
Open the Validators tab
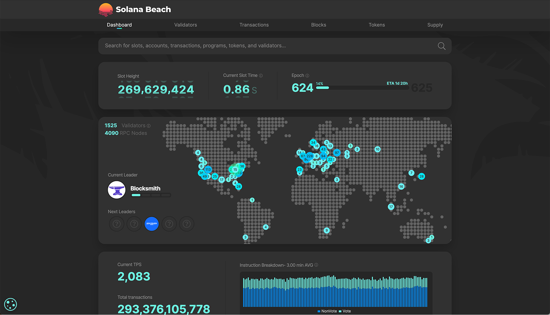[x=186, y=25]
